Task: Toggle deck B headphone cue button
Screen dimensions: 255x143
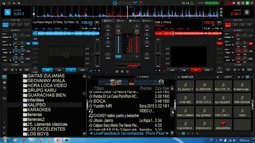Action: coord(137,57)
